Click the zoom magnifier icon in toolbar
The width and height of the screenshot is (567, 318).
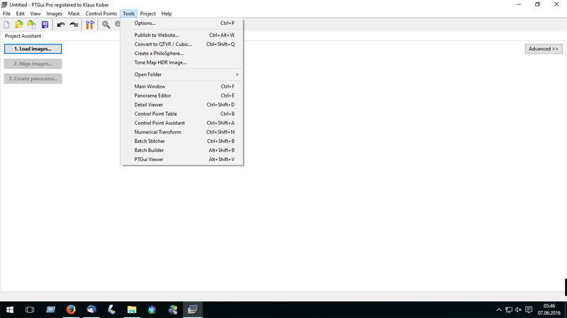click(106, 25)
